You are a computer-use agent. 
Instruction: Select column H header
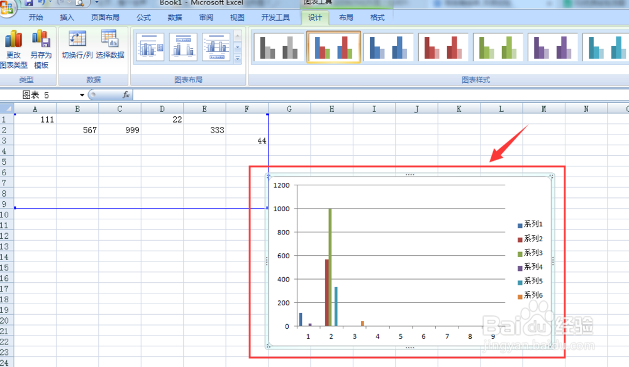point(331,109)
